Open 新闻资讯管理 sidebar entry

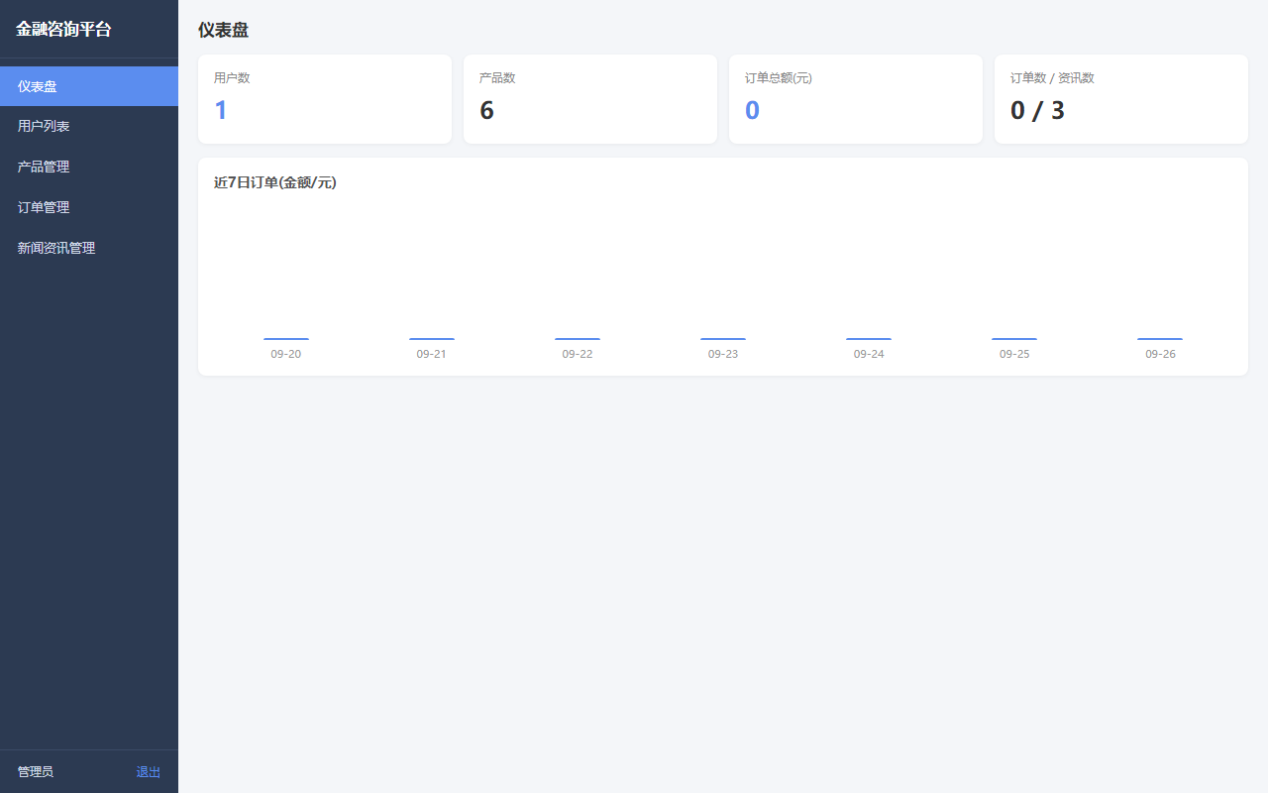tap(89, 249)
